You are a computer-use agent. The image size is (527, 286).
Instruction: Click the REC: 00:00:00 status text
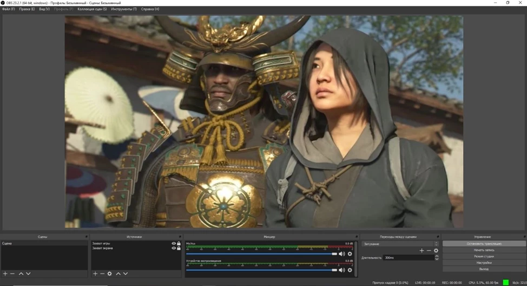tap(452, 283)
